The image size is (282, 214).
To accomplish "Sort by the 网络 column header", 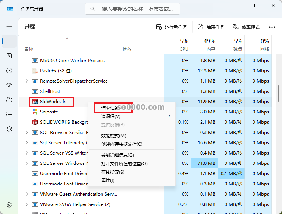I will pos(258,45).
